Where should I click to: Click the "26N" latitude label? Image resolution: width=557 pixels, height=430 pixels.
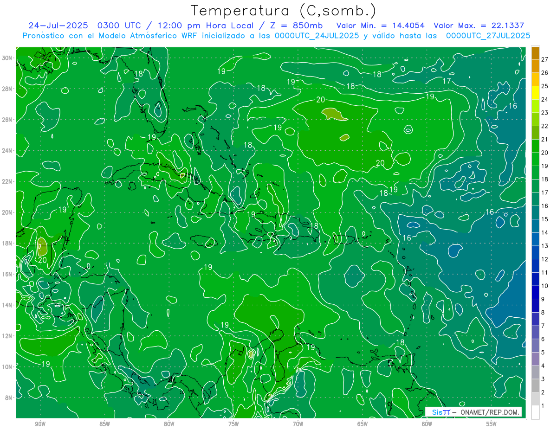point(8,120)
